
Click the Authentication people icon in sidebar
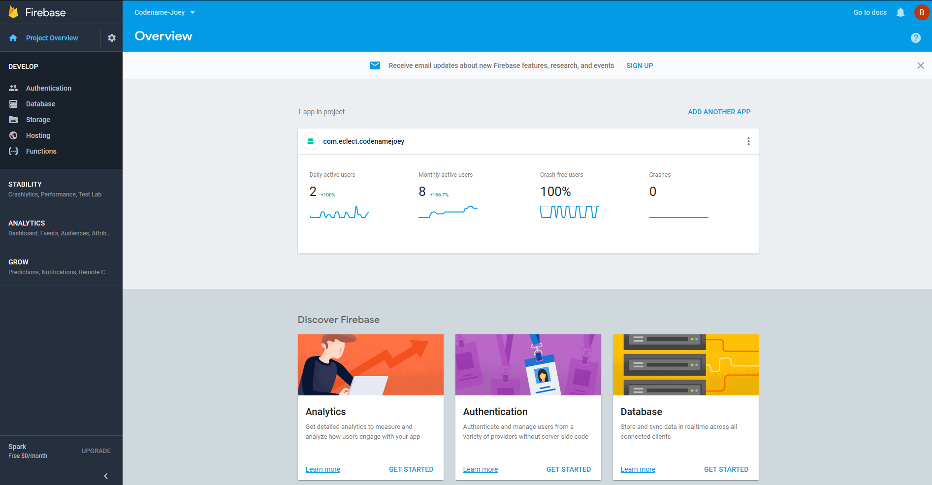click(x=13, y=88)
